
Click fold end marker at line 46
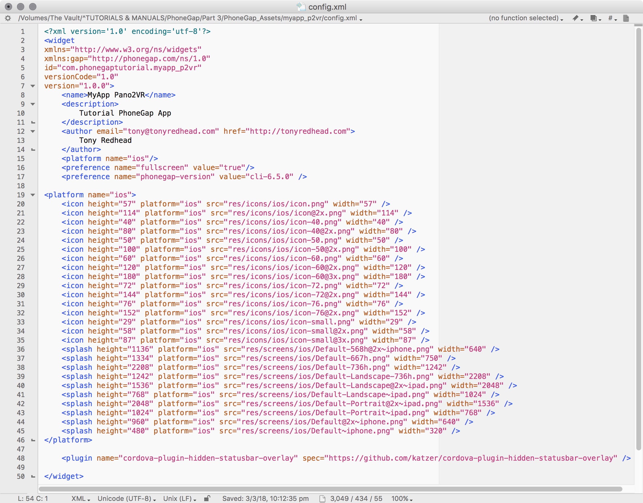click(33, 440)
